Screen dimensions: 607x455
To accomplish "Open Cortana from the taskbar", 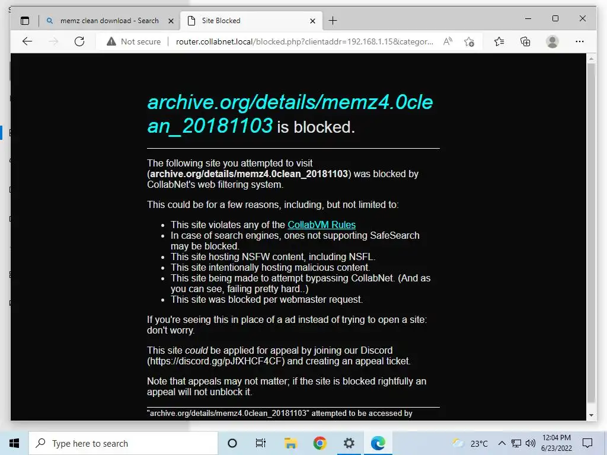I will tap(232, 443).
